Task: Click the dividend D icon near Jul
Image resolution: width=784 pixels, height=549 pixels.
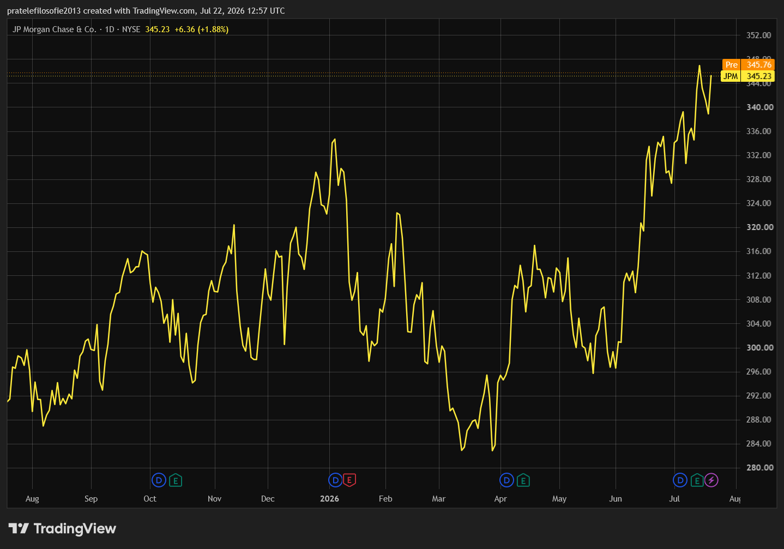Action: [680, 480]
